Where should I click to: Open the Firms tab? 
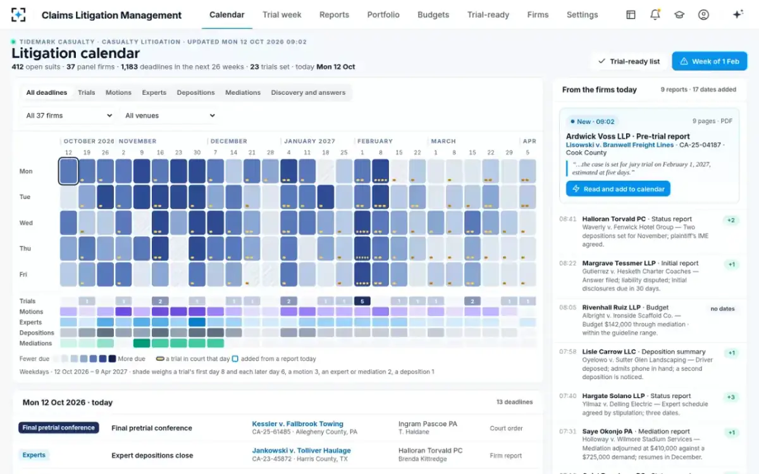(x=538, y=15)
